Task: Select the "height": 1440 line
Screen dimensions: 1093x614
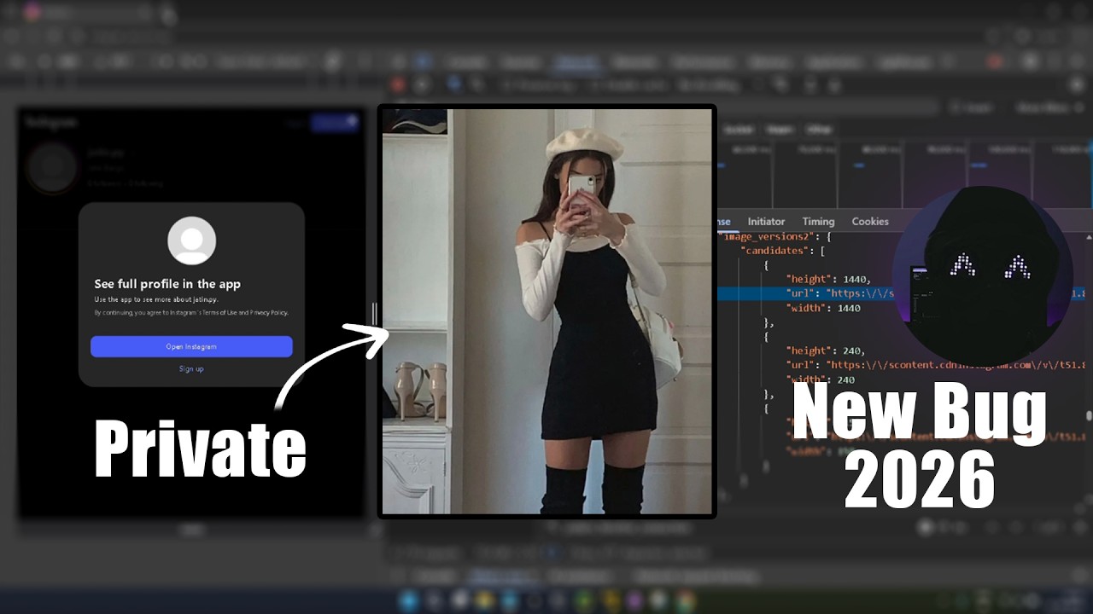Action: pyautogui.click(x=828, y=279)
